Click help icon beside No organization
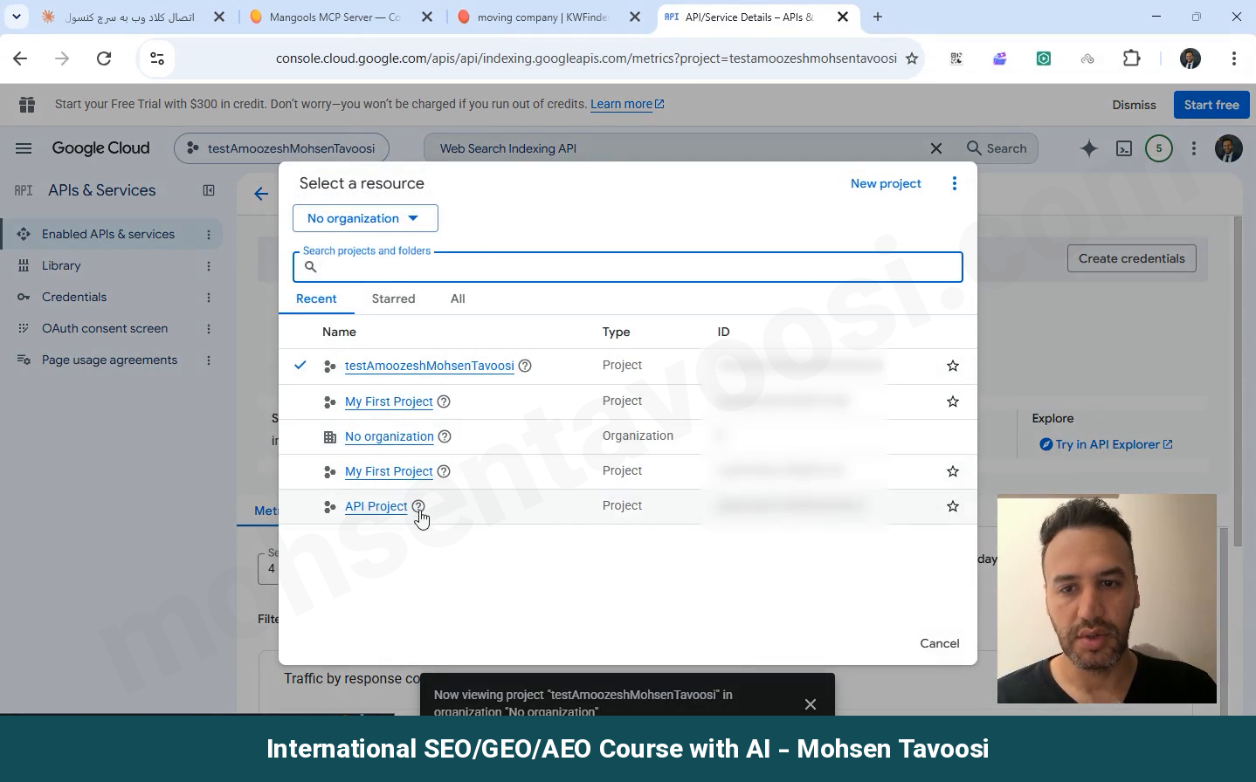Image resolution: width=1256 pixels, height=782 pixels. (445, 436)
